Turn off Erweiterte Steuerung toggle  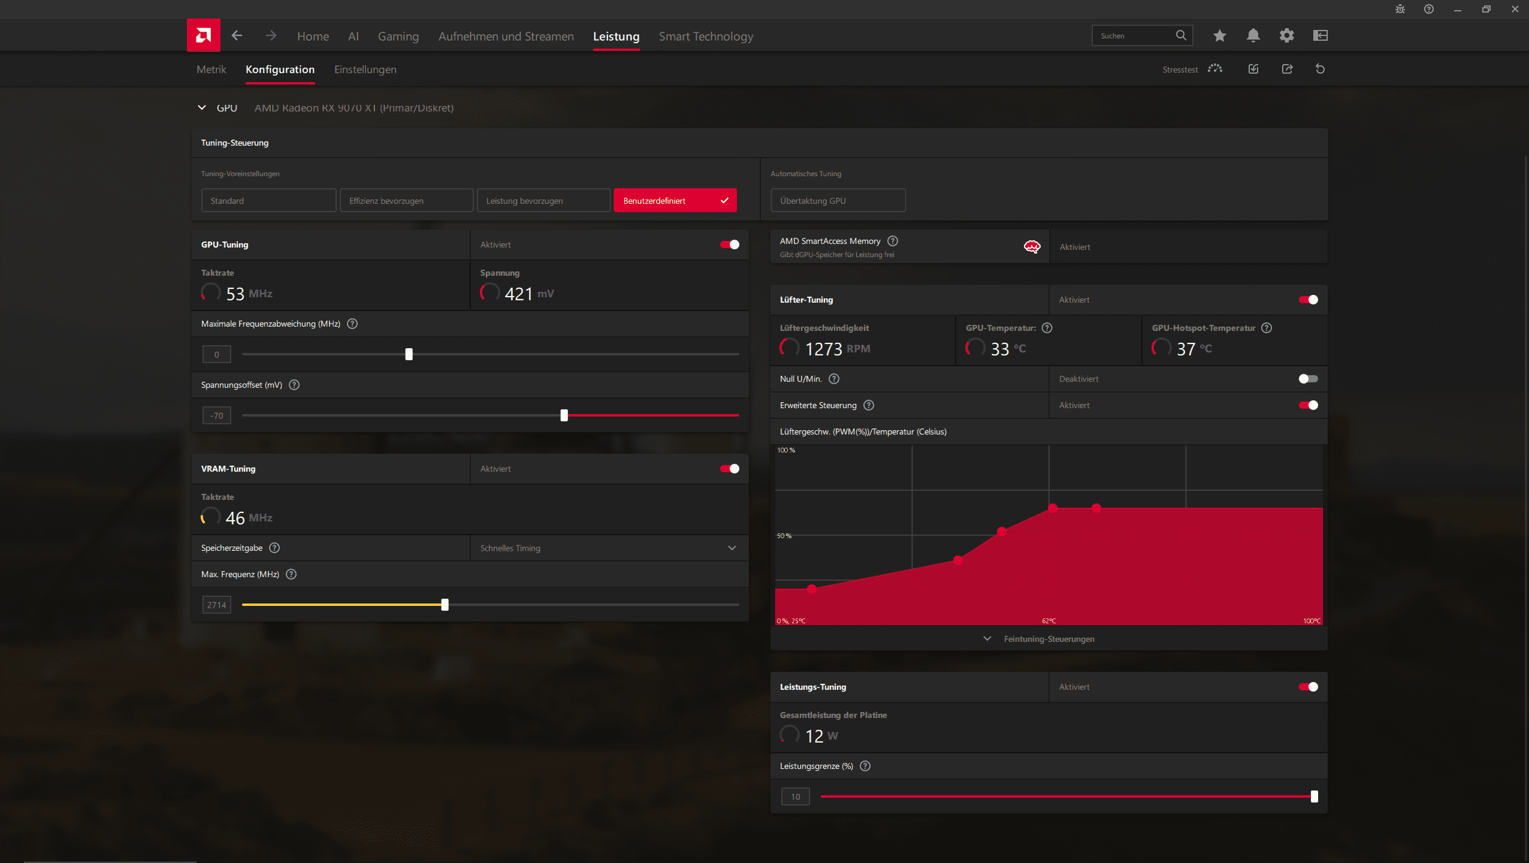[1309, 405]
